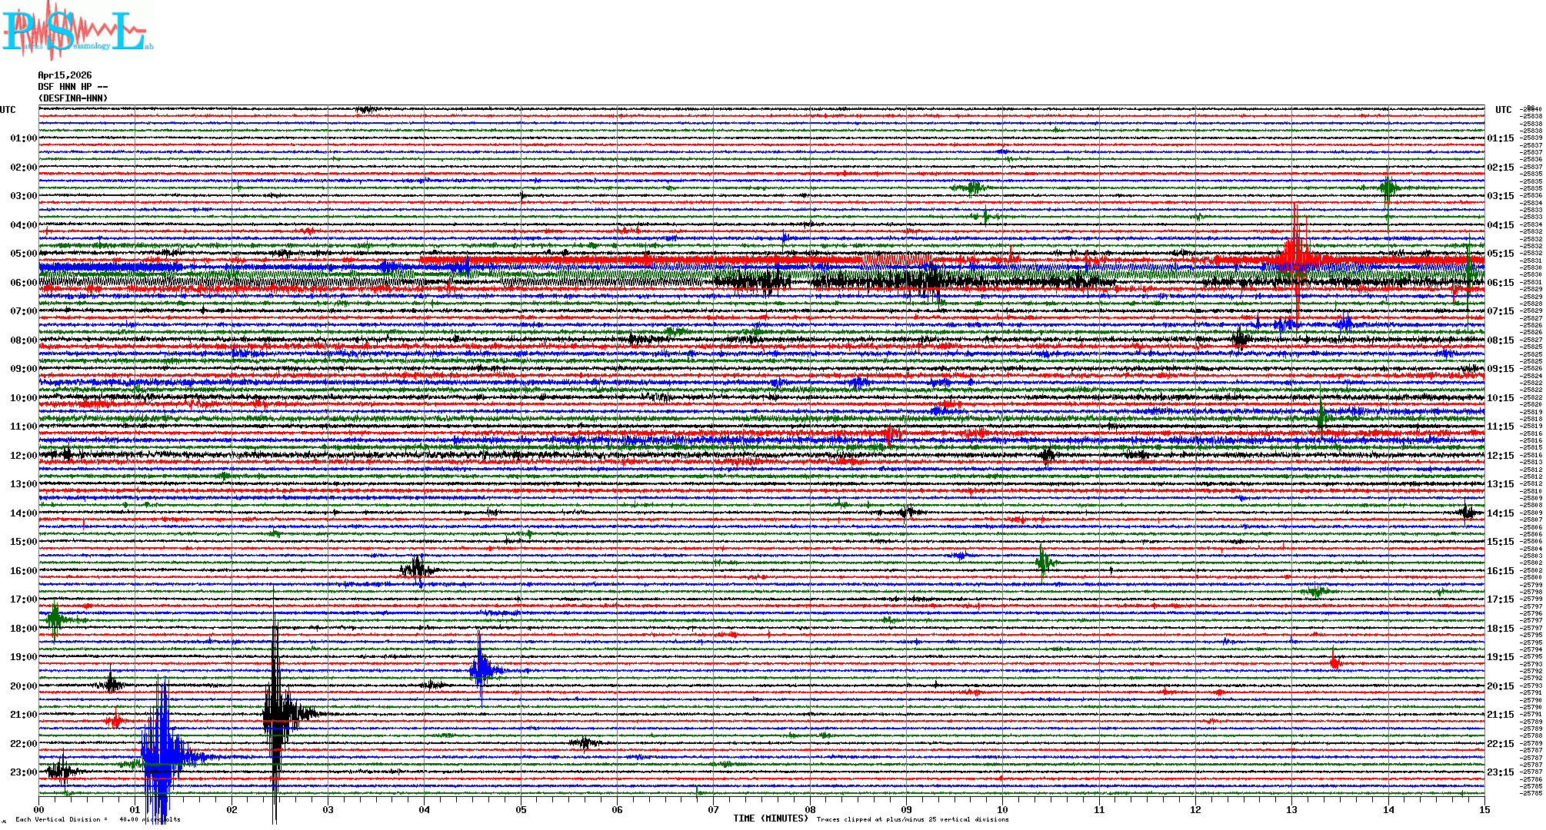Click the TIME (MINUTES) axis title

tap(771, 818)
